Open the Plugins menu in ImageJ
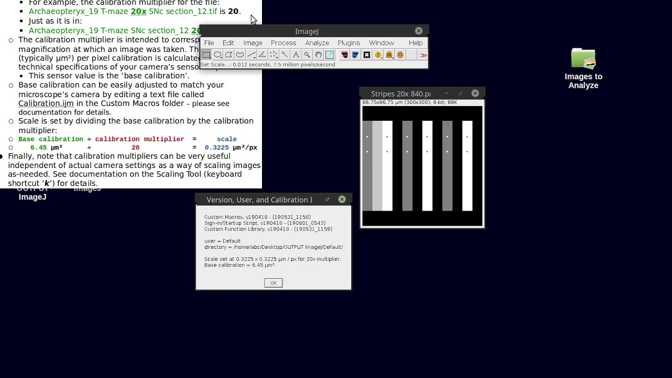 click(x=349, y=43)
